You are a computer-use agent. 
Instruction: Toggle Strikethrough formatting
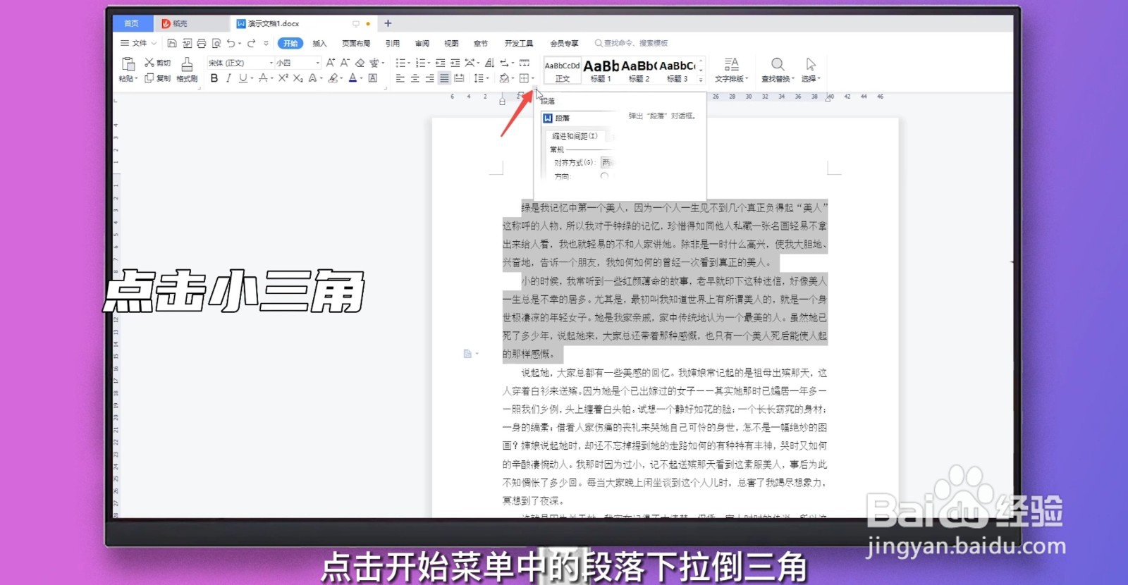[x=263, y=78]
